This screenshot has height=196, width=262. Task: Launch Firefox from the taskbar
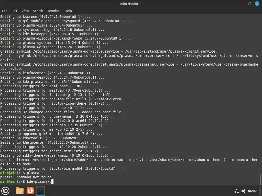pos(30,191)
